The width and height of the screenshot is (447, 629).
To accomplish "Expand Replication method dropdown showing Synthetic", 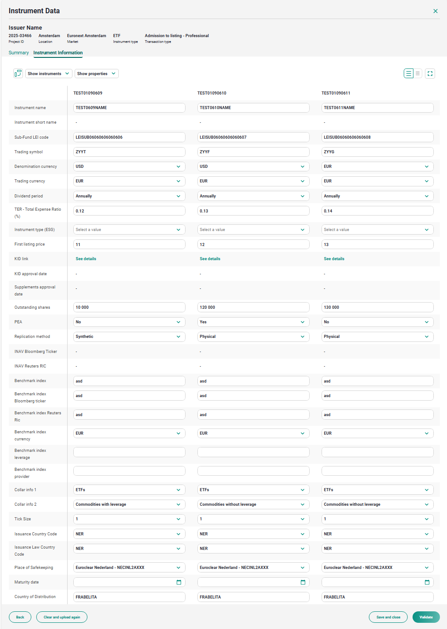I will point(129,337).
